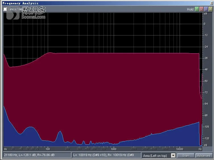The image size is (214, 160).
Task: Close the Frequency Analysis window
Action: tap(211, 3)
